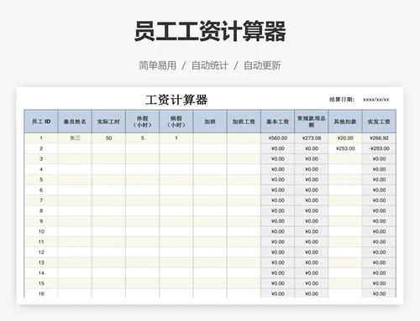Select the 病假 cell with value 1 in row 1

click(x=176, y=138)
